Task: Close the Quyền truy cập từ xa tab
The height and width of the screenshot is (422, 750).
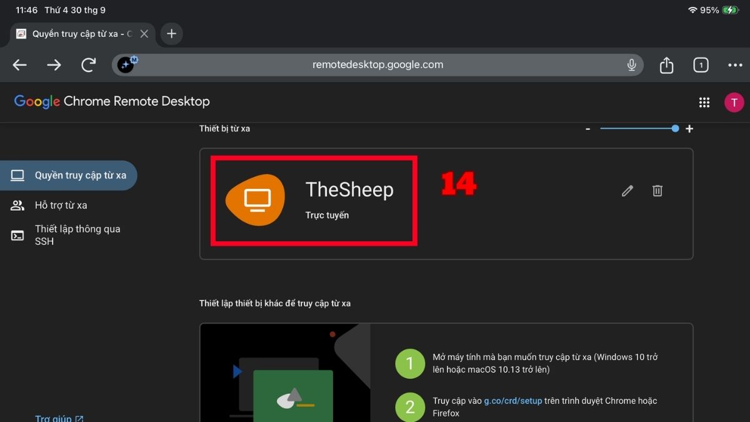Action: 144,34
